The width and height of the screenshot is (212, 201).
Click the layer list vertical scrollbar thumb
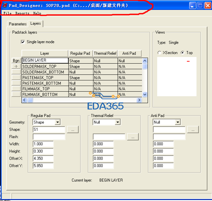[x=145, y=66]
